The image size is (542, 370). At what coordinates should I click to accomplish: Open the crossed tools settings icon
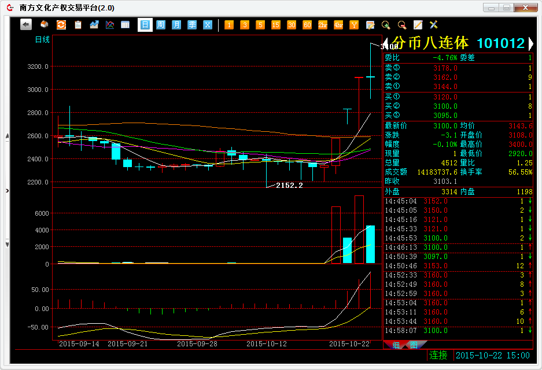pyautogui.click(x=433, y=25)
